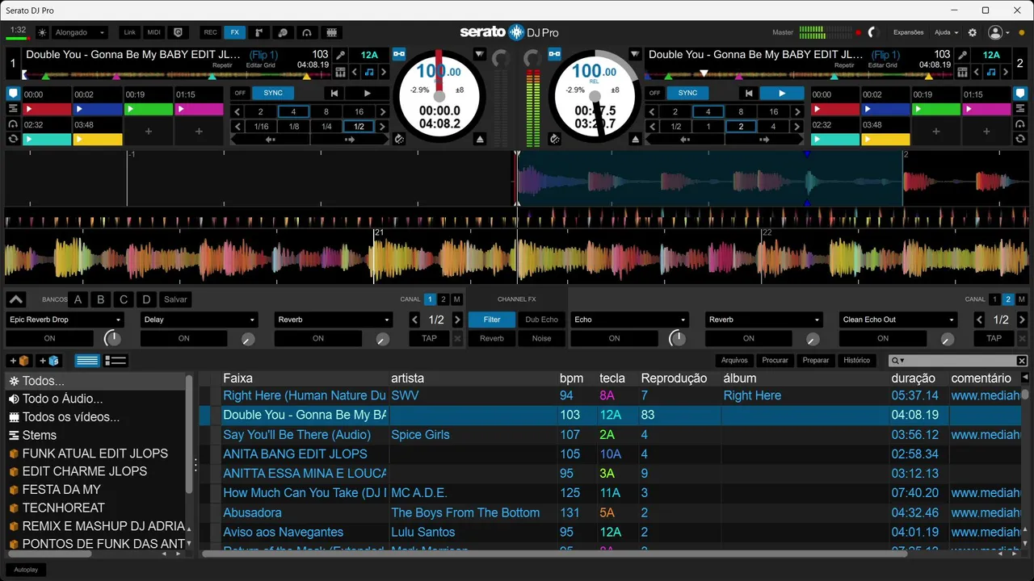Click deck 2 microphone key icon
The height and width of the screenshot is (581, 1034).
(963, 55)
